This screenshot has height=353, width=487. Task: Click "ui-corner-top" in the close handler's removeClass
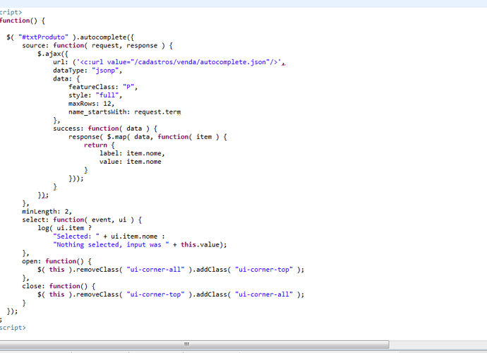(x=155, y=294)
